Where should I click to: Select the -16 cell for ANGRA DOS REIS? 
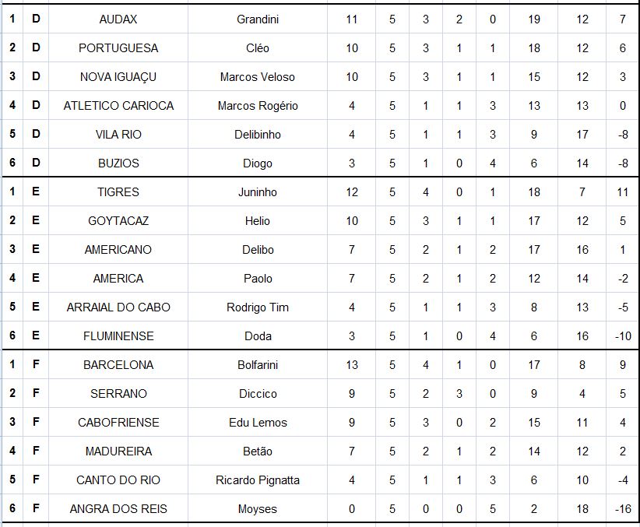(623, 509)
